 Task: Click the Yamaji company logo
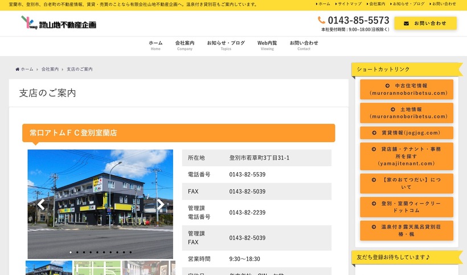(59, 23)
